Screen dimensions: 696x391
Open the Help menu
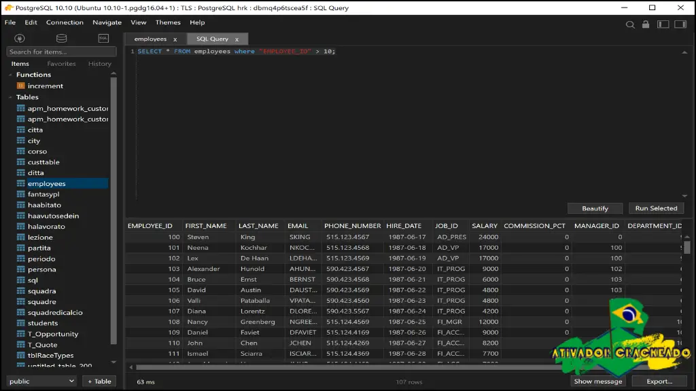pos(197,22)
